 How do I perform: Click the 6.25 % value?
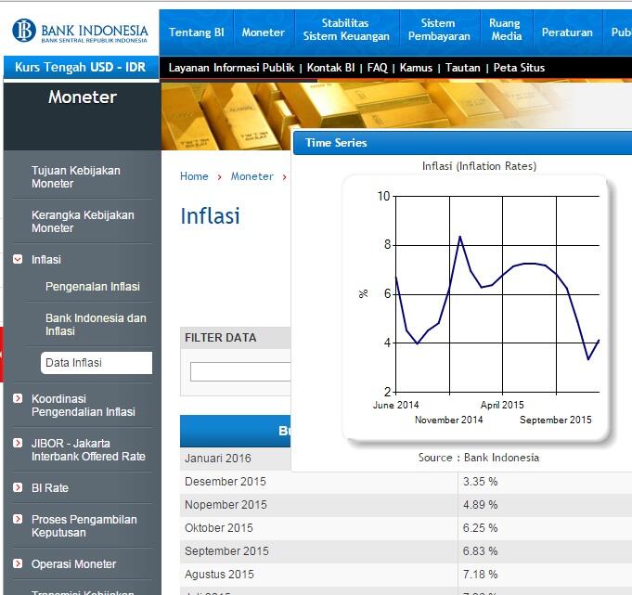480,527
